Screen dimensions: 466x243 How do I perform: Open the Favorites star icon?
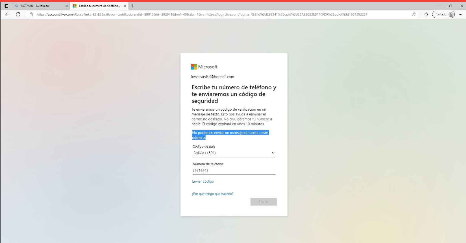426,14
